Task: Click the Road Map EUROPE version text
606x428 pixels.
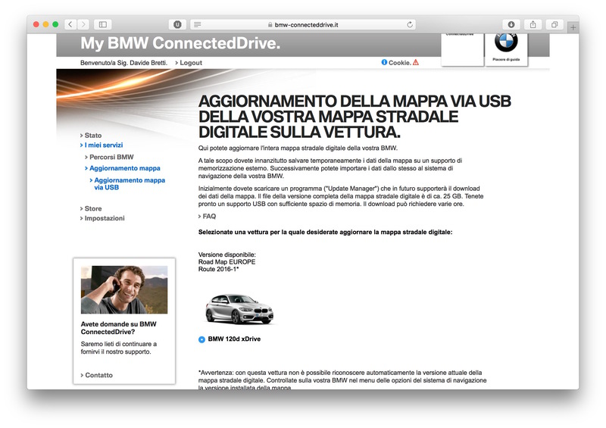Action: pyautogui.click(x=226, y=262)
